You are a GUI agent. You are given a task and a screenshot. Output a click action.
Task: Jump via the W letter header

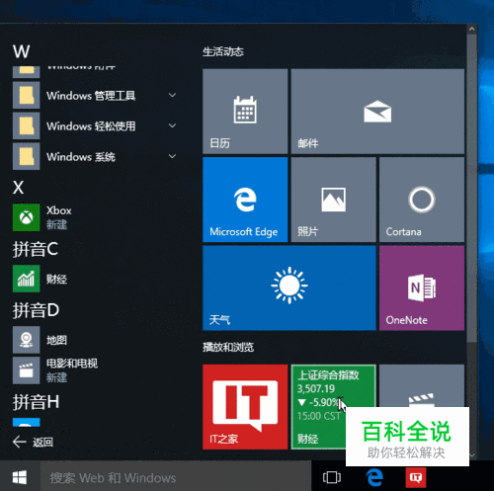(x=21, y=51)
